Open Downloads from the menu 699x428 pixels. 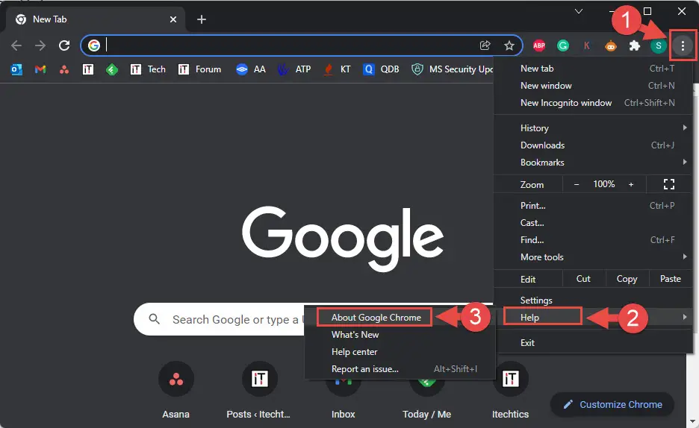coord(594,145)
